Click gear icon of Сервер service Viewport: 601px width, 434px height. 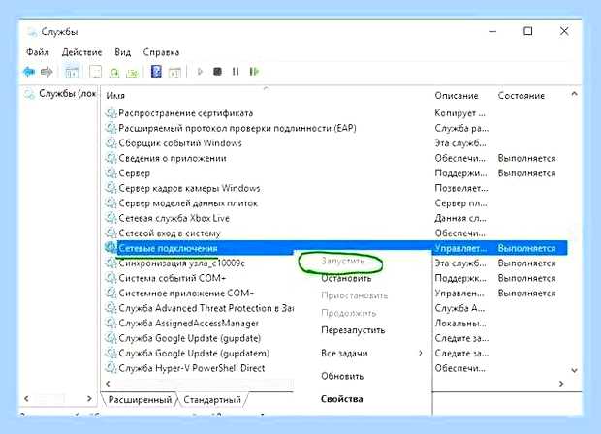(x=111, y=173)
